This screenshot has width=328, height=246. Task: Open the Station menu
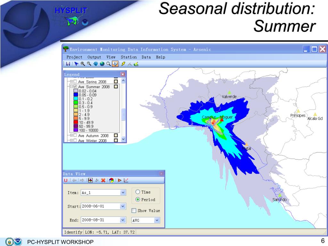tap(129, 57)
